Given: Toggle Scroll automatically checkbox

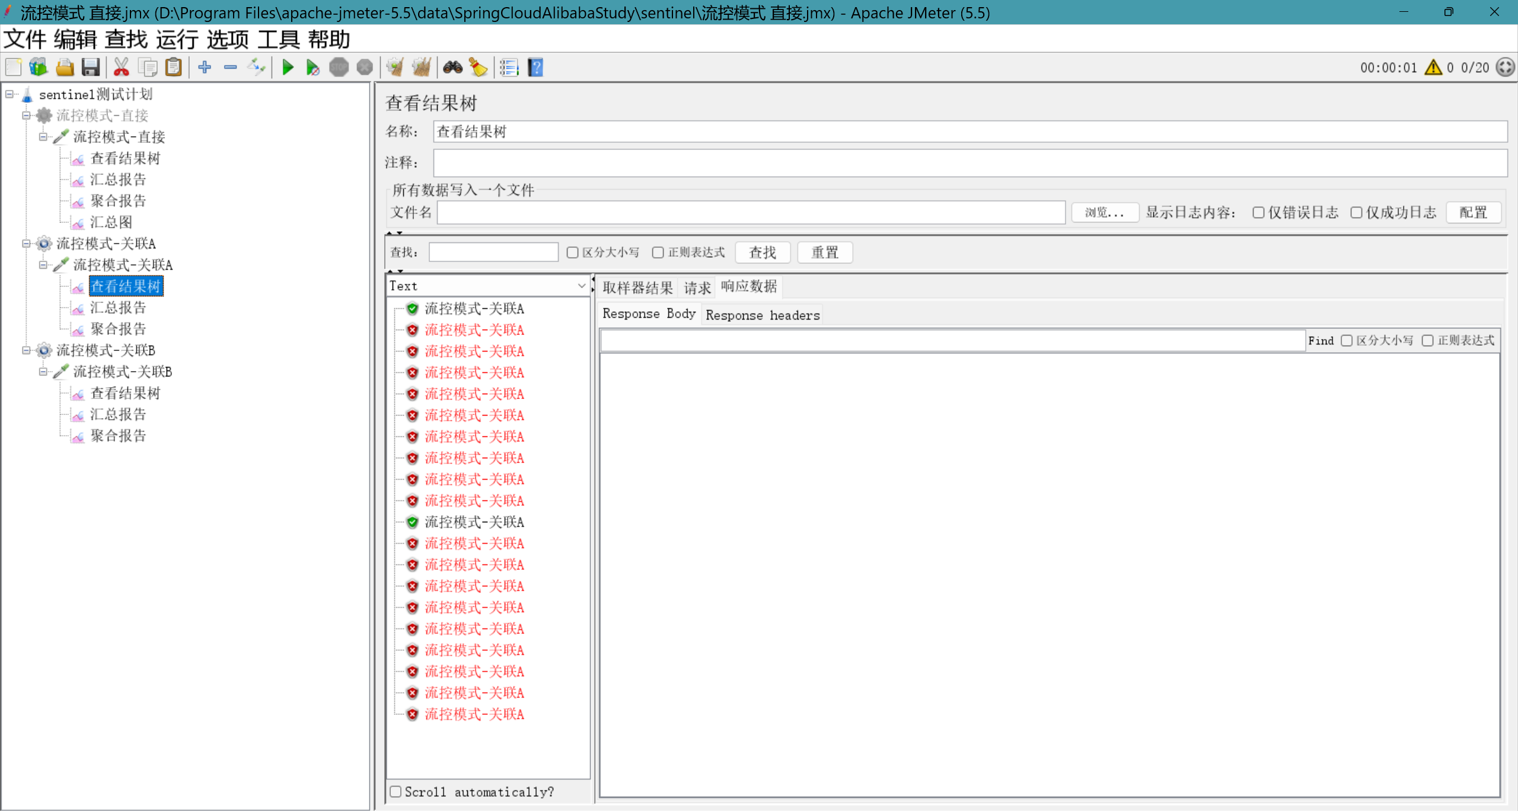Looking at the screenshot, I should click(x=396, y=792).
